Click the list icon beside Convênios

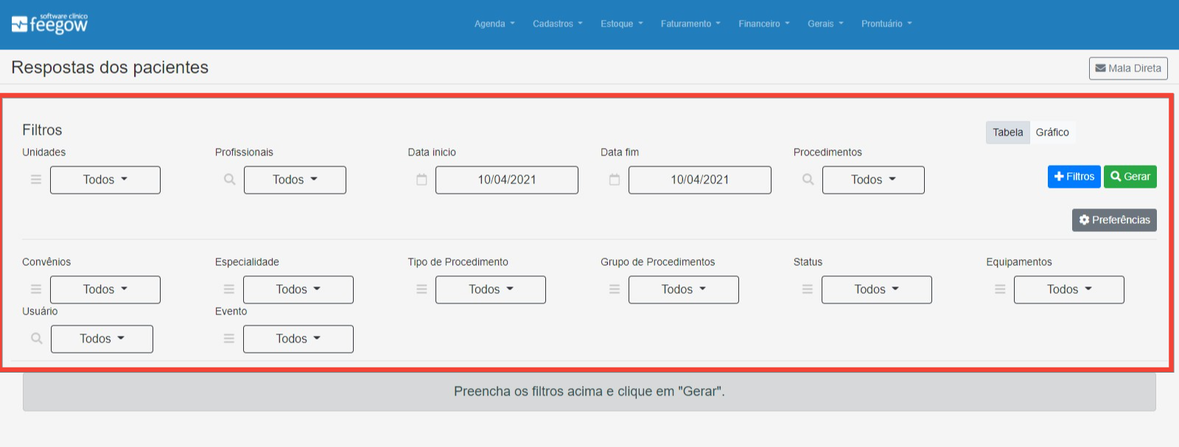pyautogui.click(x=36, y=289)
